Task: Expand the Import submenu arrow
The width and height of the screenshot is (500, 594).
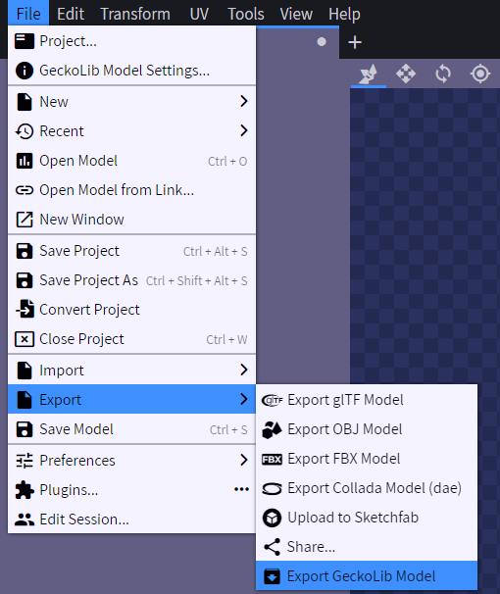Action: point(244,370)
